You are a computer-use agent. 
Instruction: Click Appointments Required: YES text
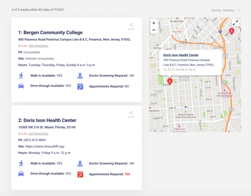pos(110,174)
